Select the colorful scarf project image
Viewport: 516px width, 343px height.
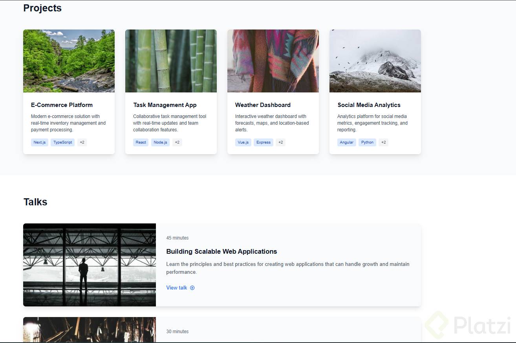(273, 61)
